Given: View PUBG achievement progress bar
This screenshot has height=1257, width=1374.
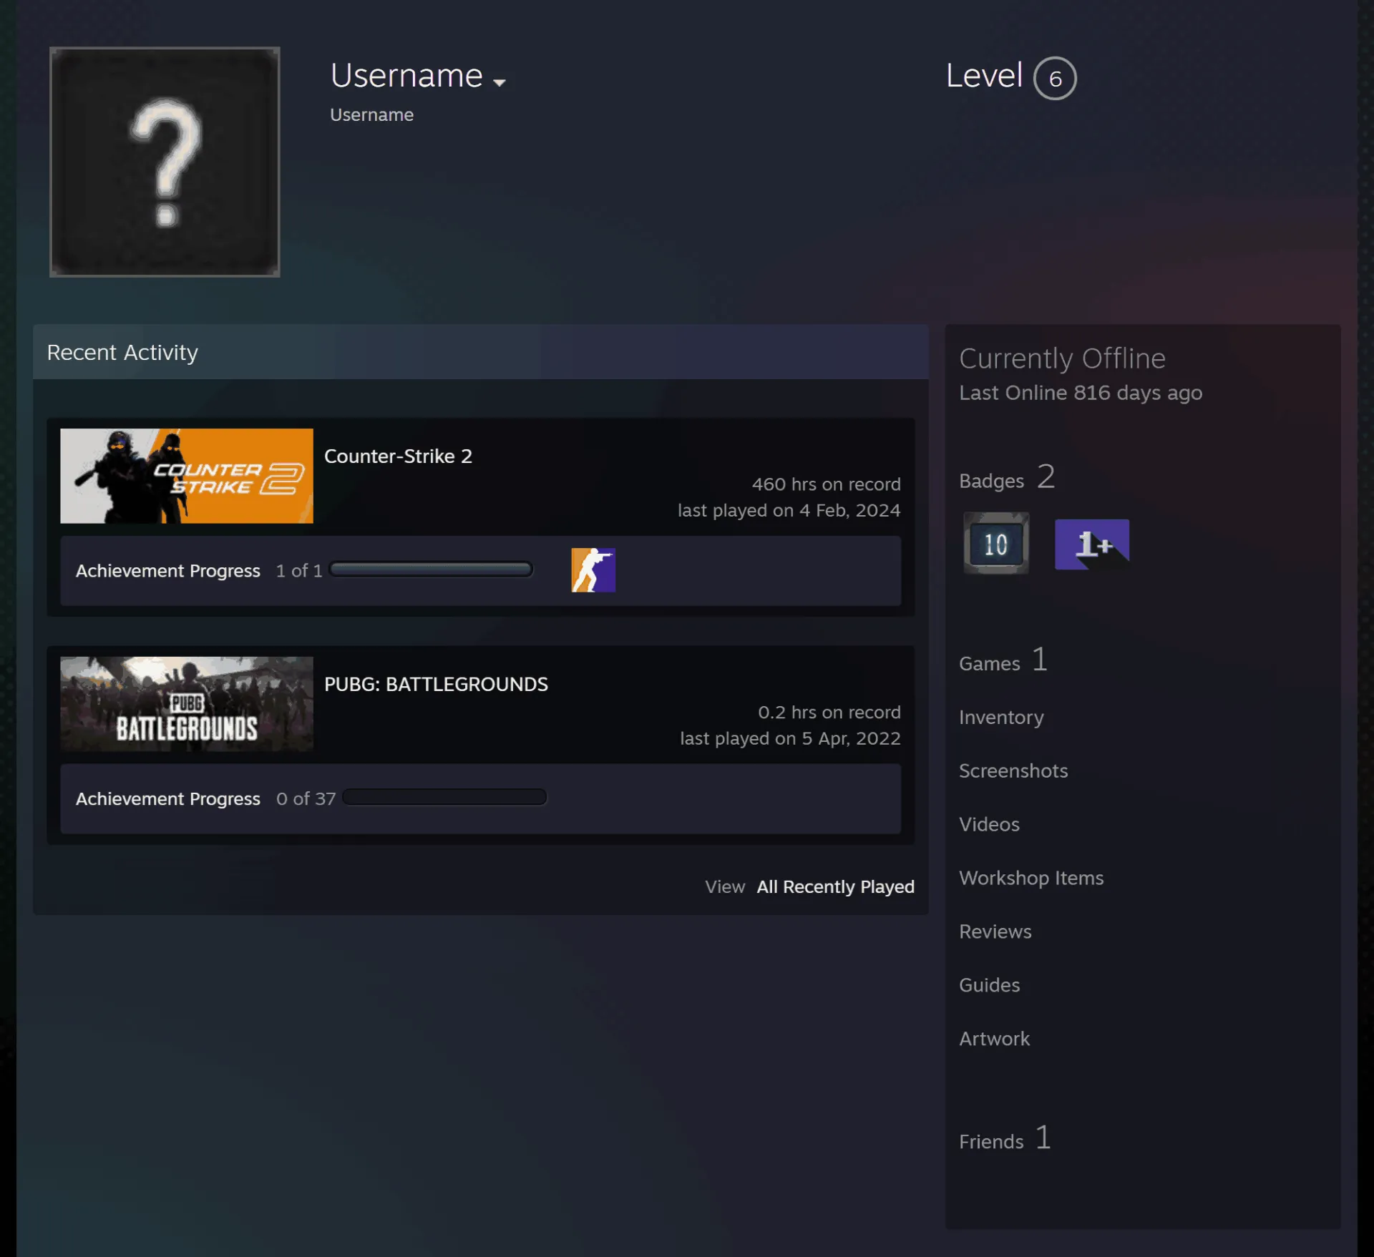Looking at the screenshot, I should tap(444, 798).
